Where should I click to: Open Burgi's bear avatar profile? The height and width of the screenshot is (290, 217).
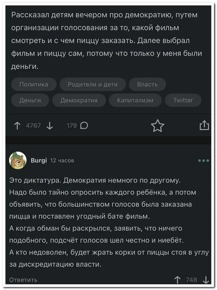[x=18, y=161]
